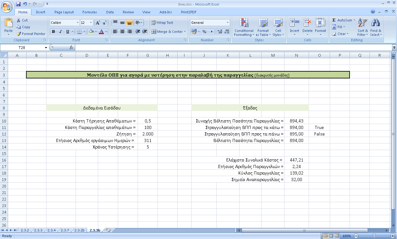
Task: Toggle bold formatting
Action: (x=53, y=32)
